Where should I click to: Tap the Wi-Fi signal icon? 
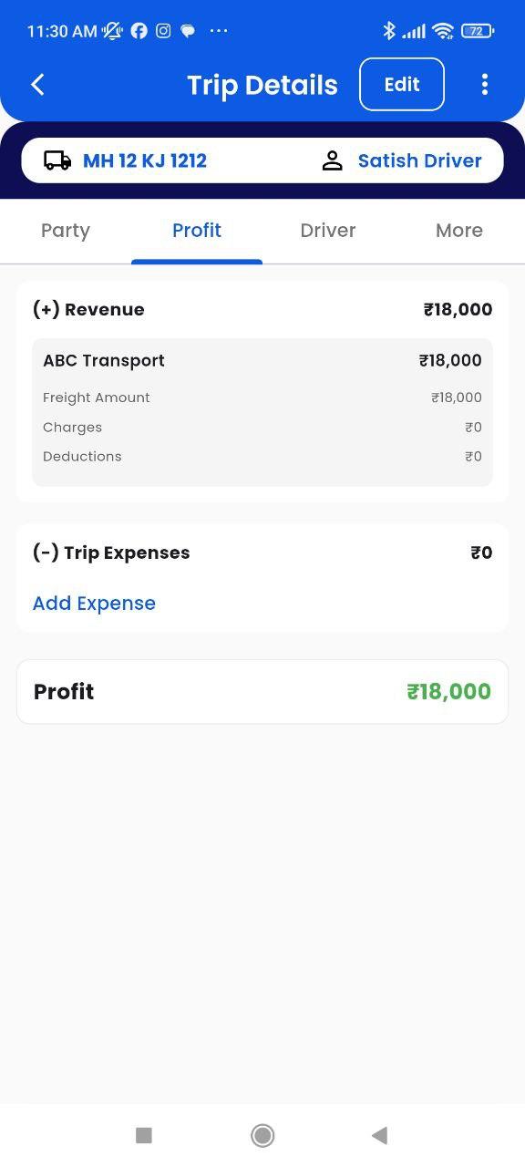click(443, 30)
